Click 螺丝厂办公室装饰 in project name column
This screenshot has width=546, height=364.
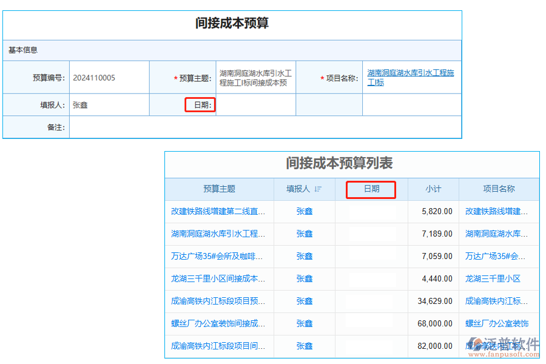496,324
